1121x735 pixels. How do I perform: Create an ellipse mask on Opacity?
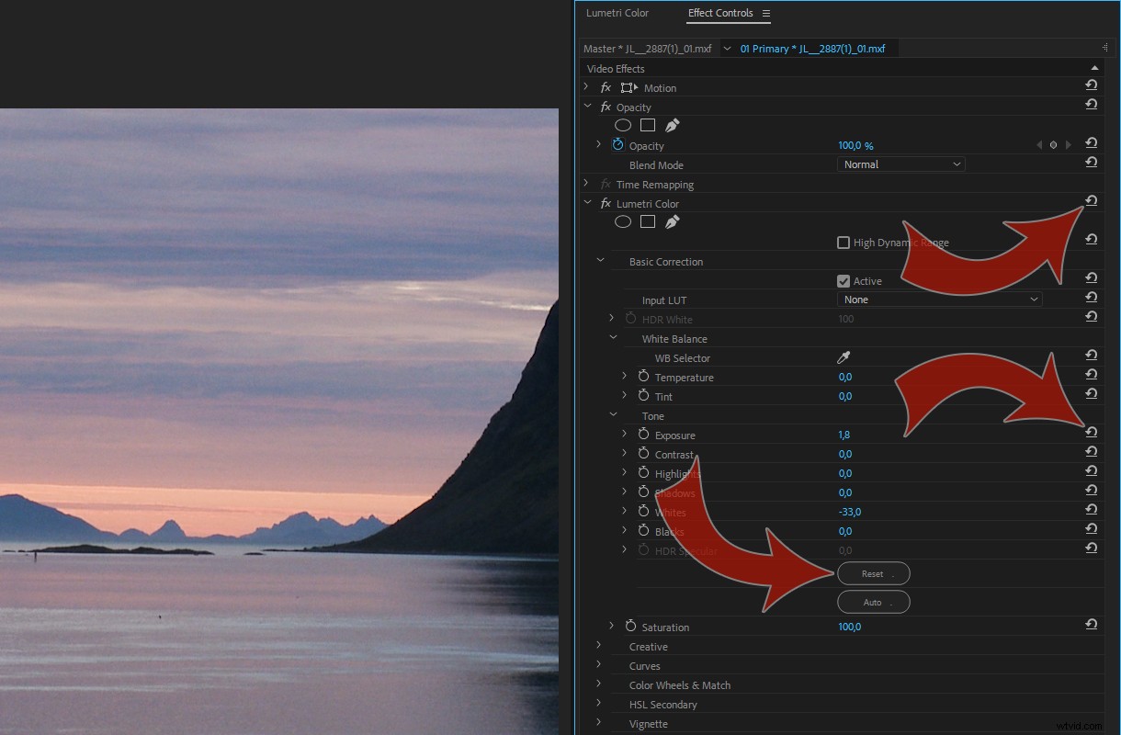(623, 125)
